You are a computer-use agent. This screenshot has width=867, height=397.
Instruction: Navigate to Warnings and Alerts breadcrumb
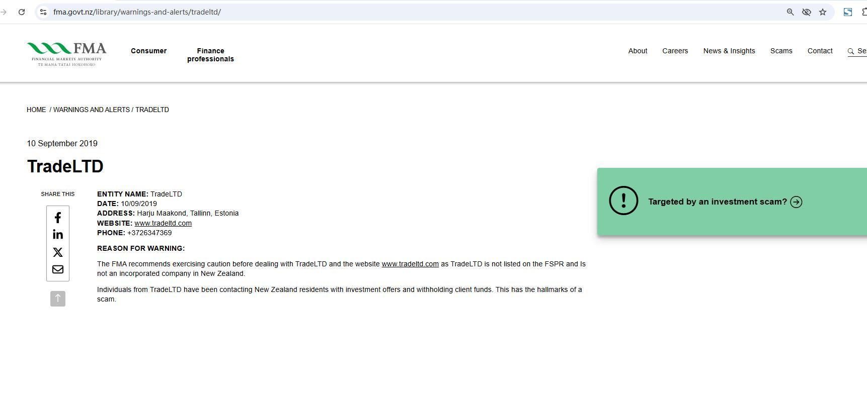point(91,110)
